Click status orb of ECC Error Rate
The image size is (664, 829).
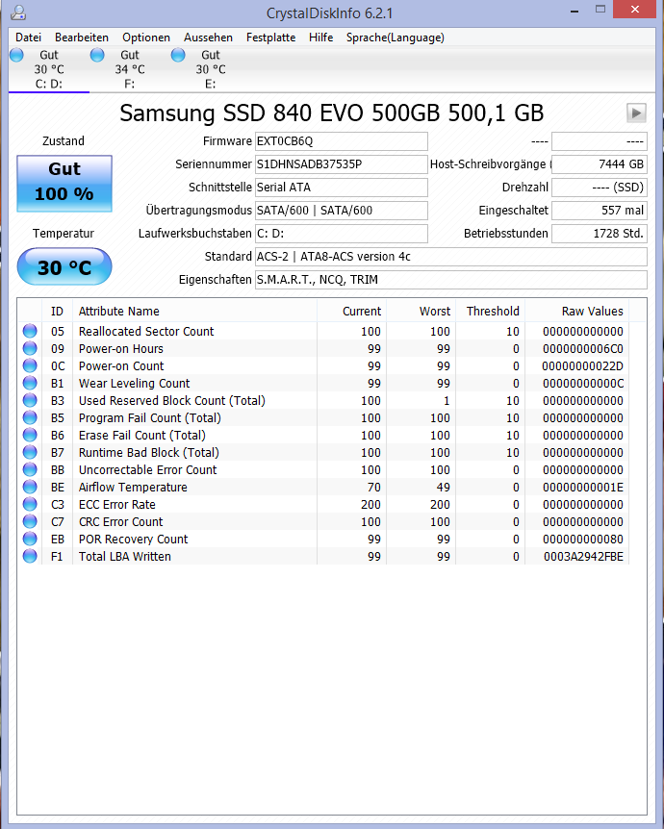30,504
